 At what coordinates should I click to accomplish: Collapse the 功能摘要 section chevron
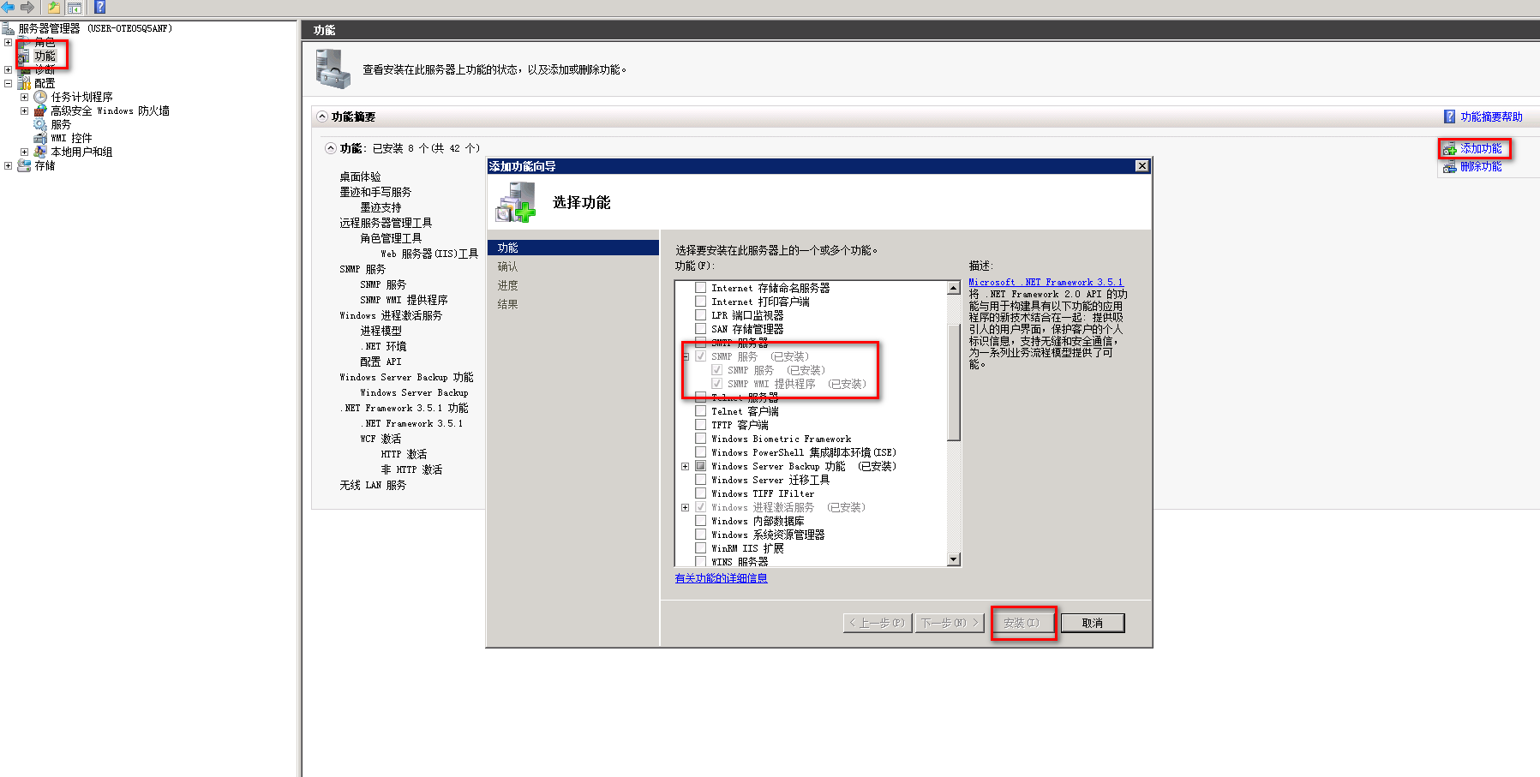(x=322, y=117)
